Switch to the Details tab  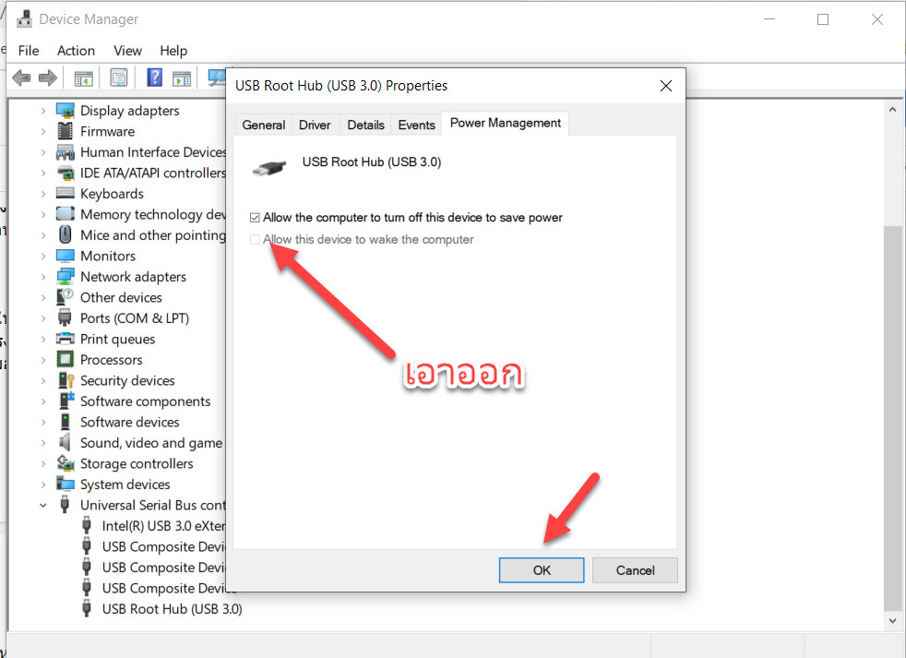pyautogui.click(x=365, y=125)
